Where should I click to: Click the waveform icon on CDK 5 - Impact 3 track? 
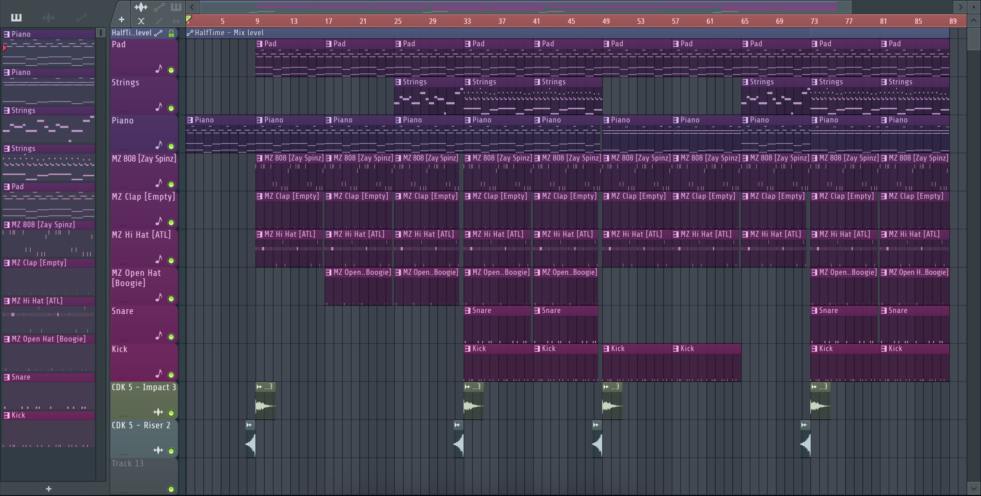click(158, 412)
